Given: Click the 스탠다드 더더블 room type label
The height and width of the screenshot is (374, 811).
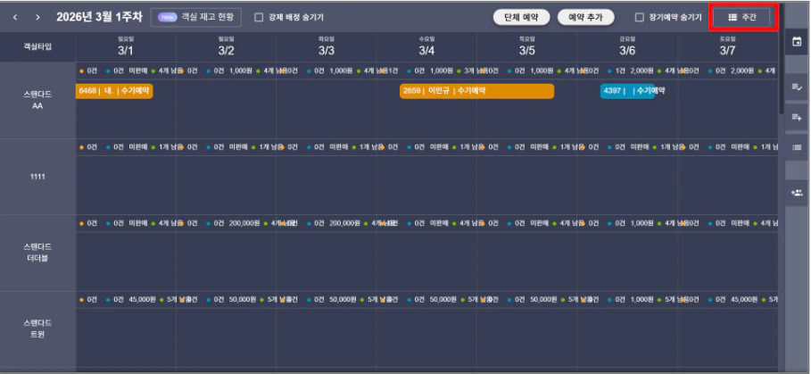Looking at the screenshot, I should (37, 253).
